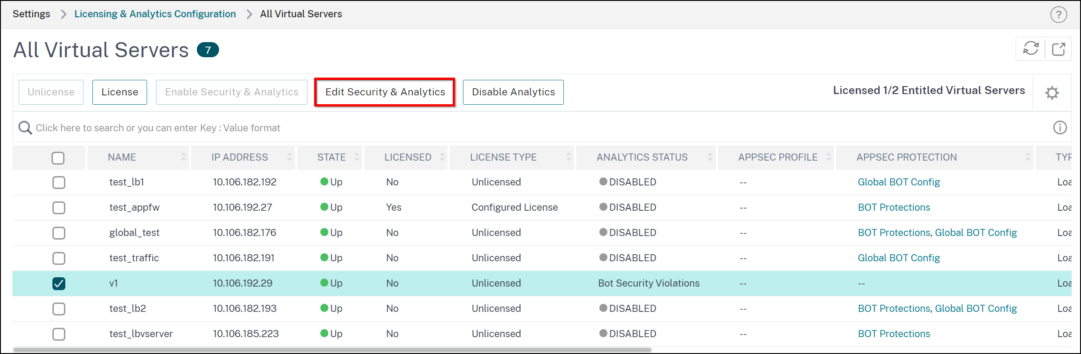Open table settings gear icon

coord(1052,93)
